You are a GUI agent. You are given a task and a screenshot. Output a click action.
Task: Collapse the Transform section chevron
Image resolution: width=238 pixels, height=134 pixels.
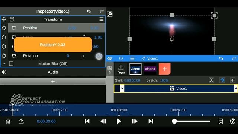tap(4, 64)
